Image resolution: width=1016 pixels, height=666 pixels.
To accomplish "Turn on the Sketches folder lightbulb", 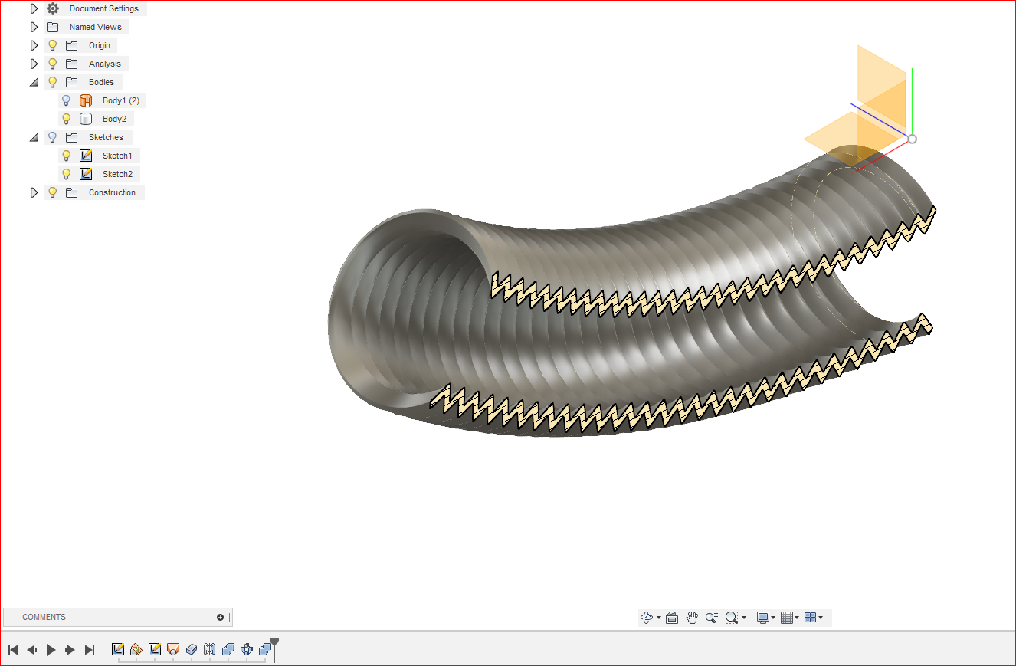I will coord(53,137).
